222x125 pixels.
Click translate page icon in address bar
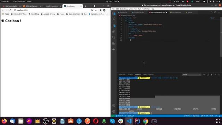(92, 10)
